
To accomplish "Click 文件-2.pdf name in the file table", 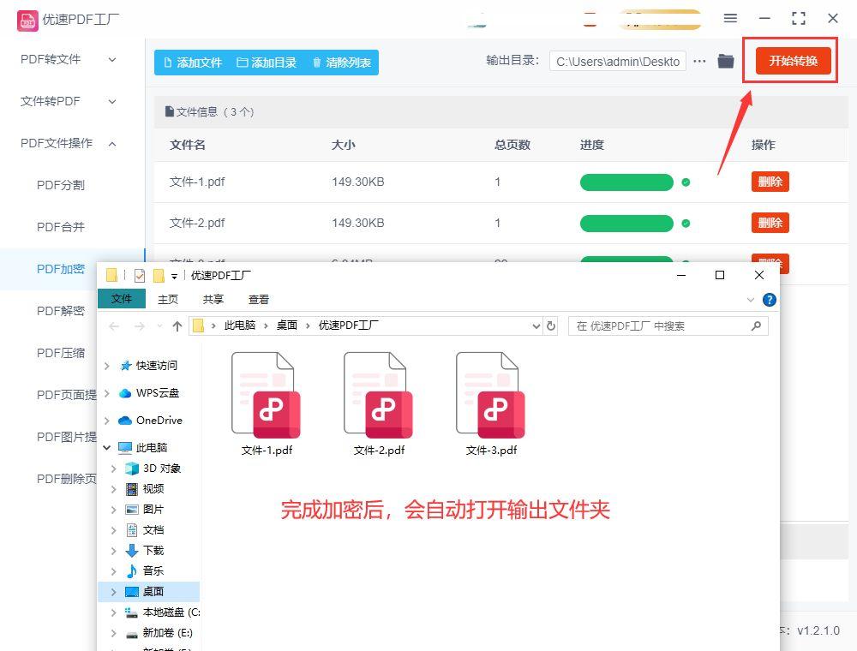I will click(x=197, y=223).
